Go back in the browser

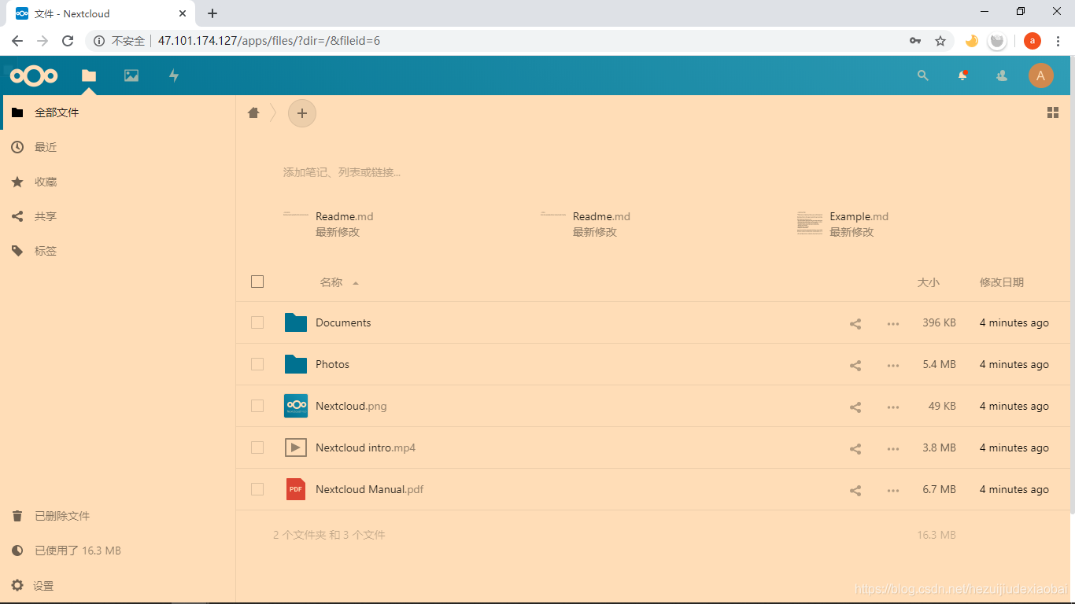click(17, 41)
